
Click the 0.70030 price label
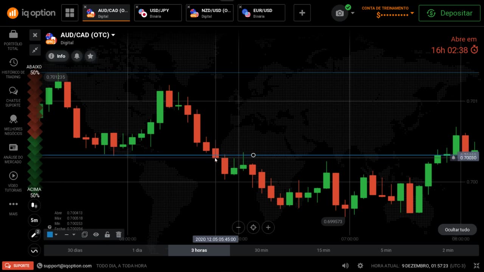468,158
